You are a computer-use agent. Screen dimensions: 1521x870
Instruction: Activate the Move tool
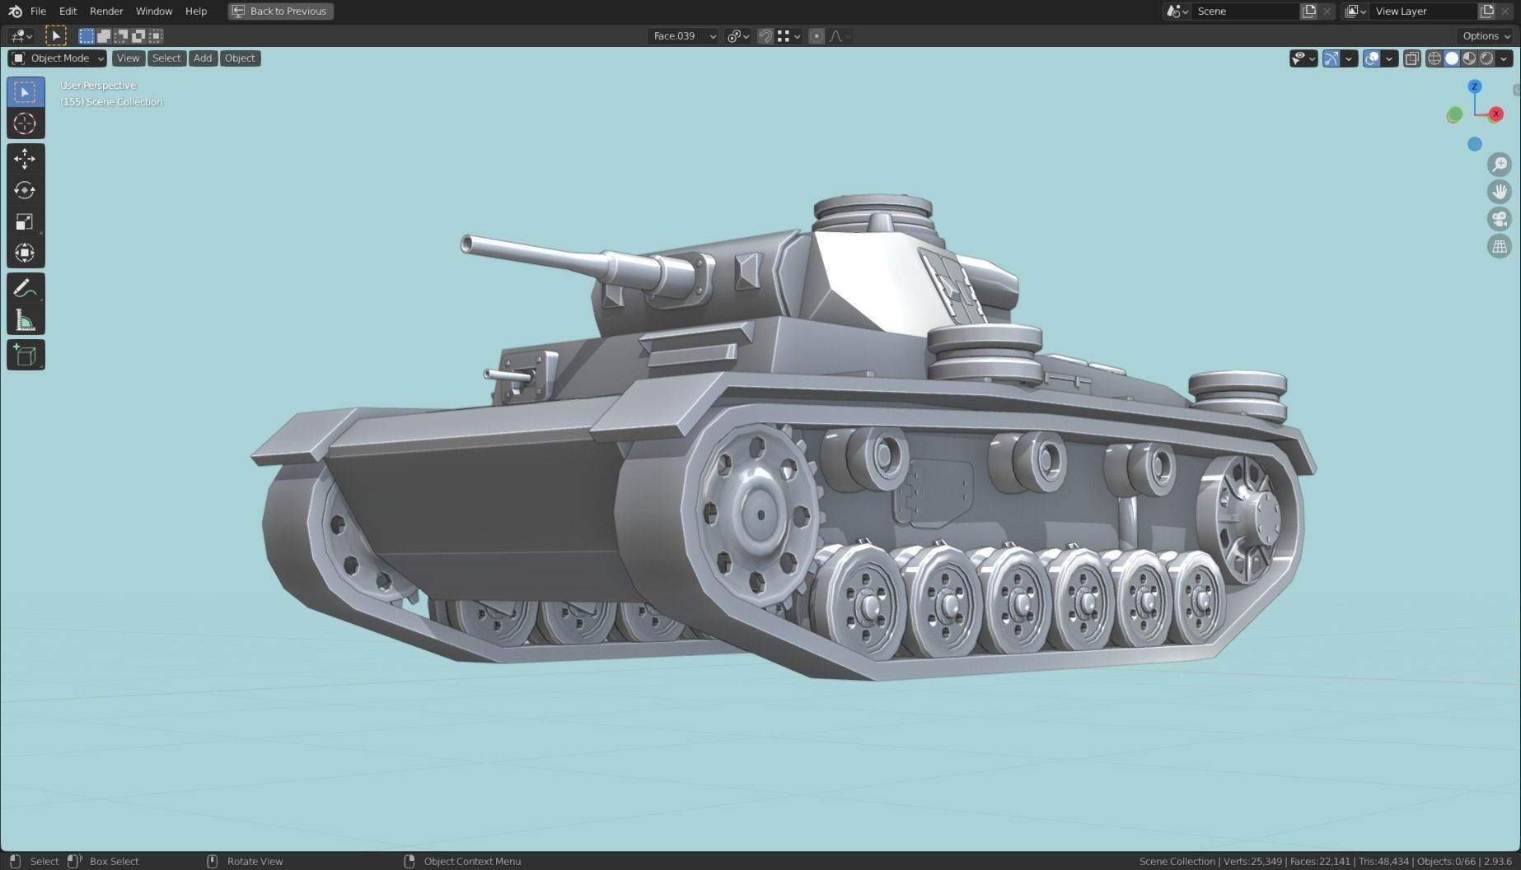[x=26, y=158]
